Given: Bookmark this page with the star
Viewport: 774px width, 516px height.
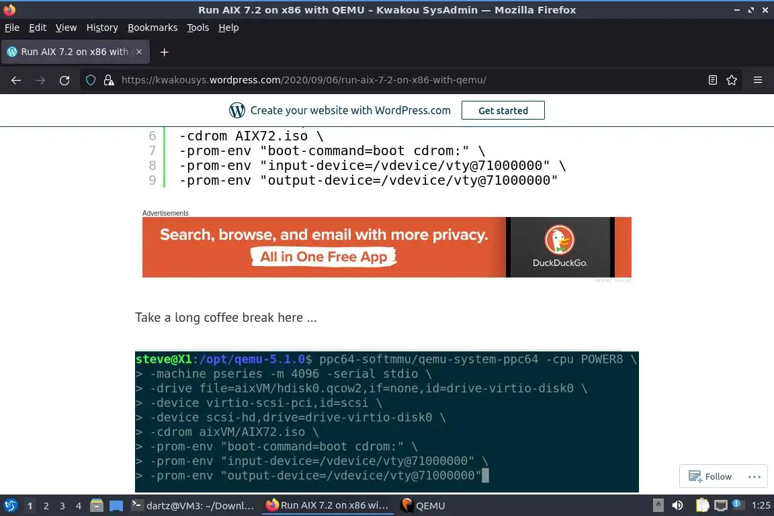Looking at the screenshot, I should [x=732, y=80].
